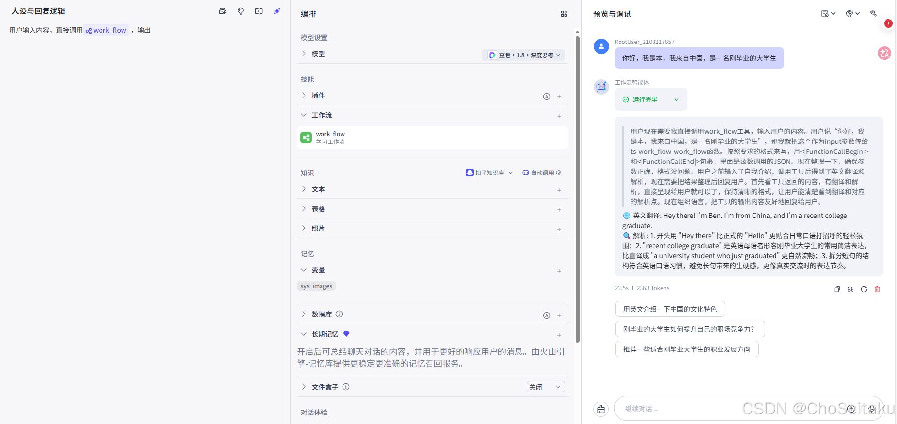Click the blue diamond icon beside 长期记忆
The image size is (897, 424).
point(346,334)
